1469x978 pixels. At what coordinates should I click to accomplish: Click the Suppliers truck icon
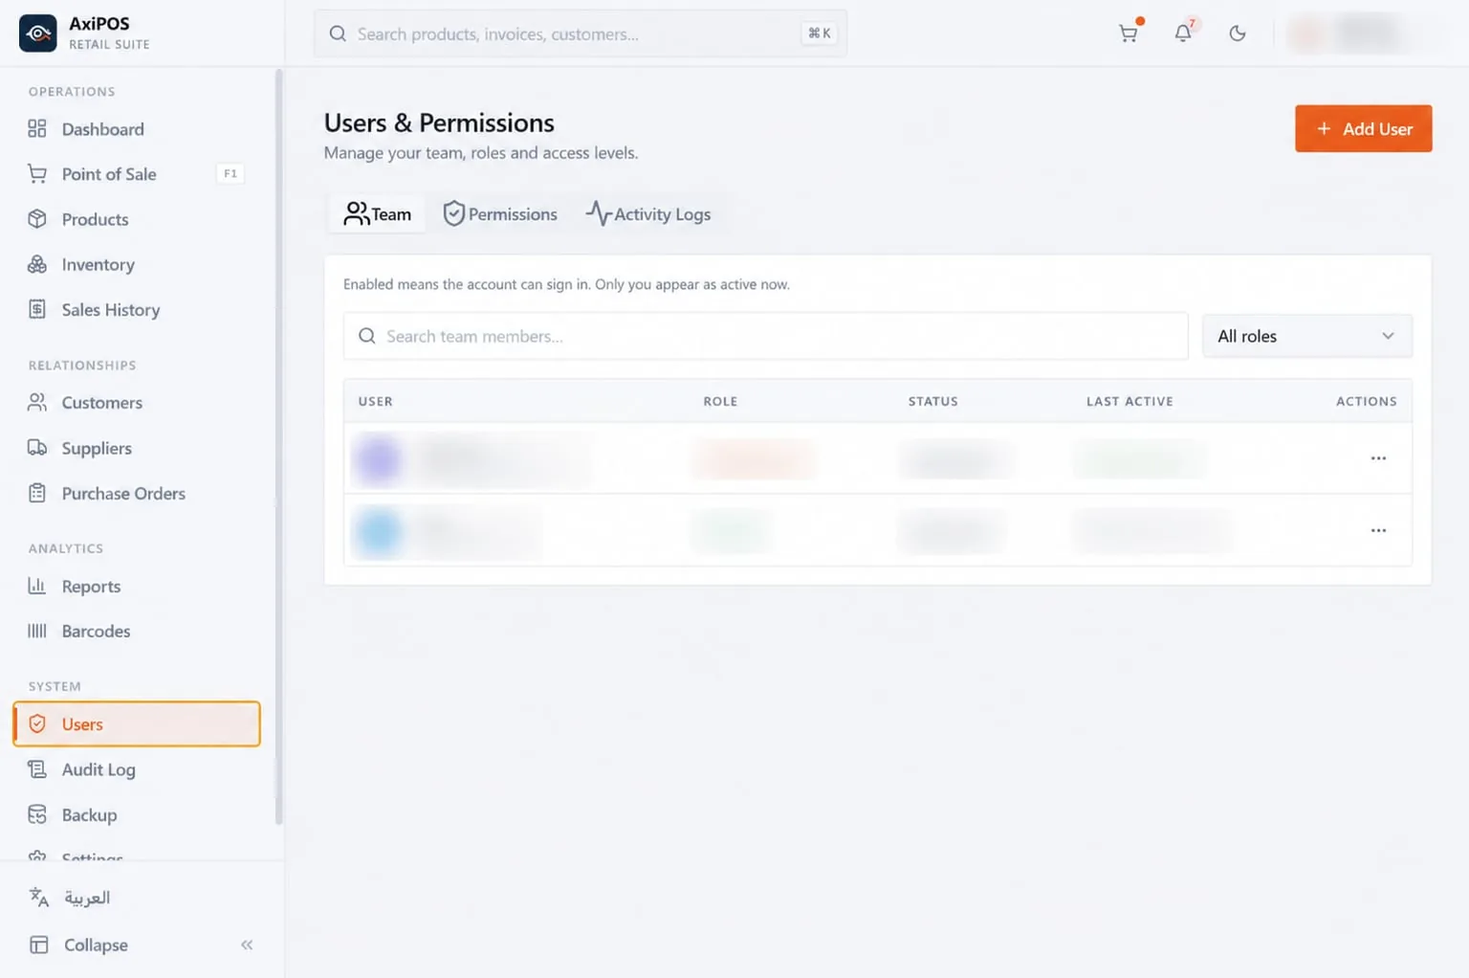37,448
